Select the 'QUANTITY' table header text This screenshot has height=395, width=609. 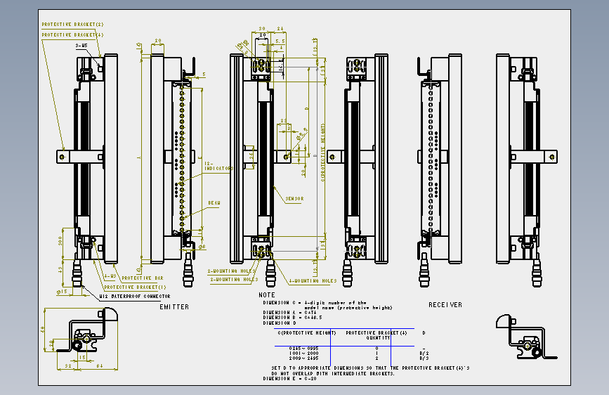tap(378, 338)
